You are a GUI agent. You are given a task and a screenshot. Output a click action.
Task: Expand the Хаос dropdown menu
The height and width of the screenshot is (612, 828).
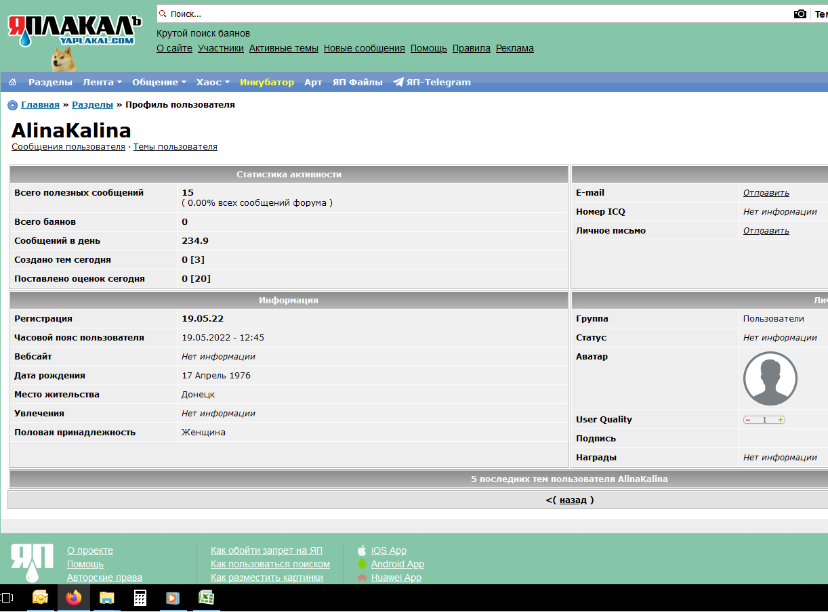[x=213, y=82]
